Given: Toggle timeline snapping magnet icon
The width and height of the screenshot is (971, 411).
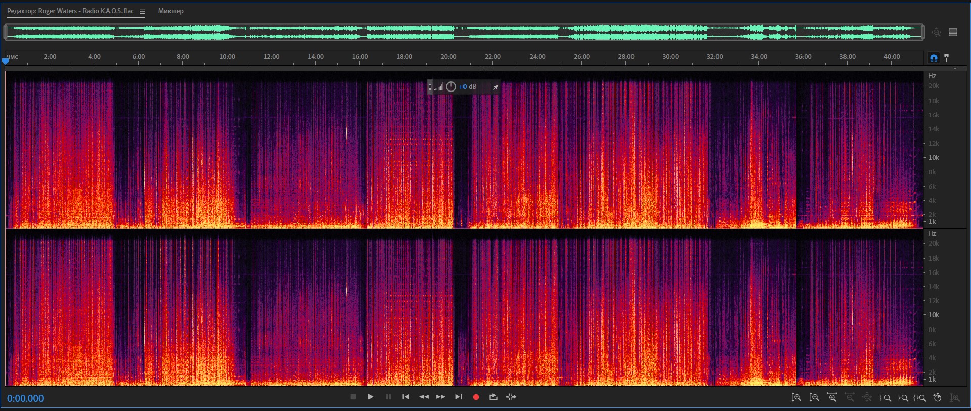Looking at the screenshot, I should (934, 58).
